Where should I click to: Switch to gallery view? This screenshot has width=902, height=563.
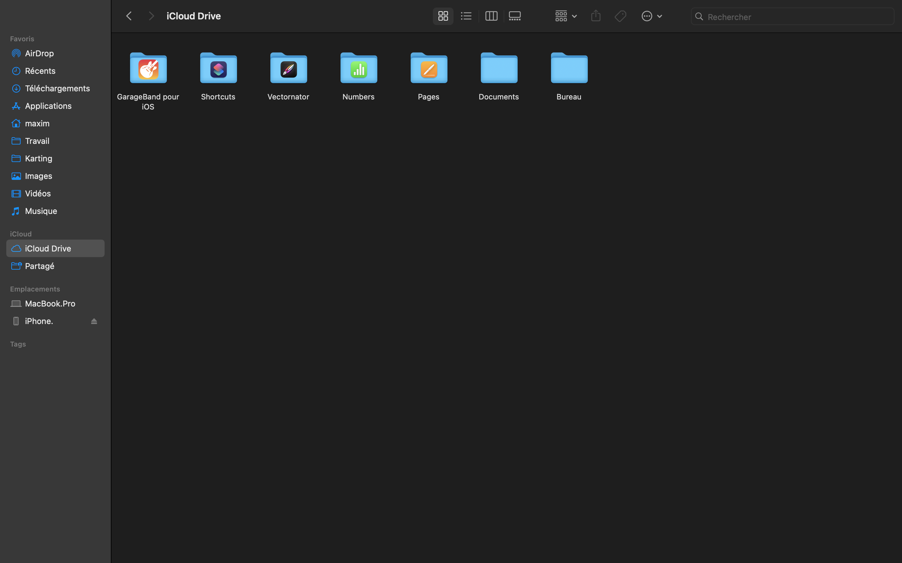point(515,16)
